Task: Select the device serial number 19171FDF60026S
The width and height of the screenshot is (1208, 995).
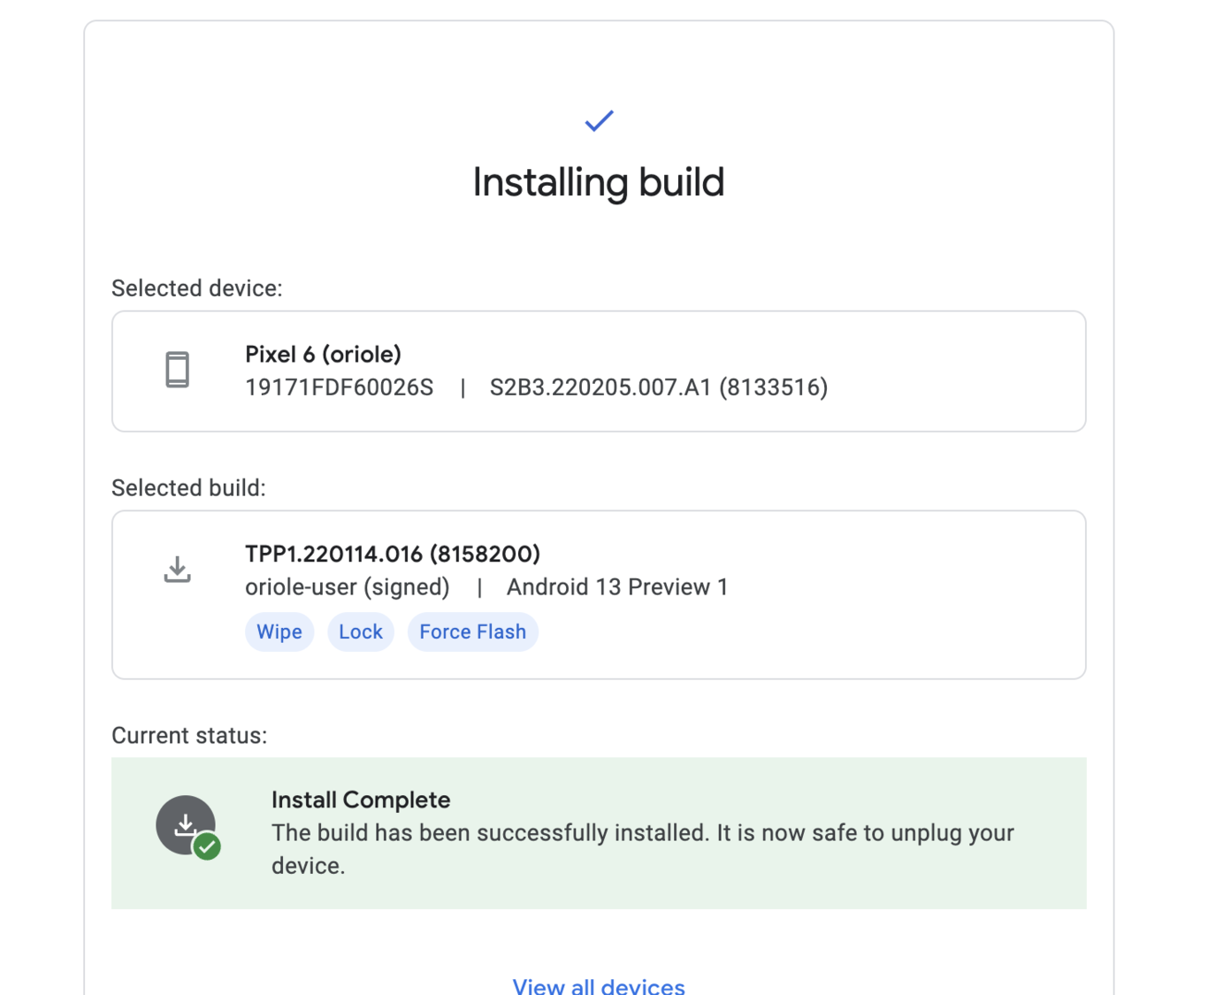Action: (x=339, y=387)
